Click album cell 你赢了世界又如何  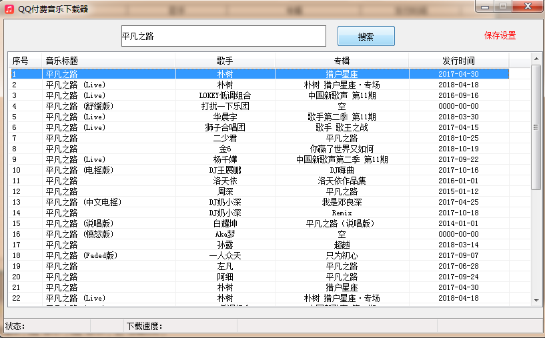(342, 149)
